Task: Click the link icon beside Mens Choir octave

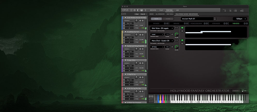Action: click(172, 47)
